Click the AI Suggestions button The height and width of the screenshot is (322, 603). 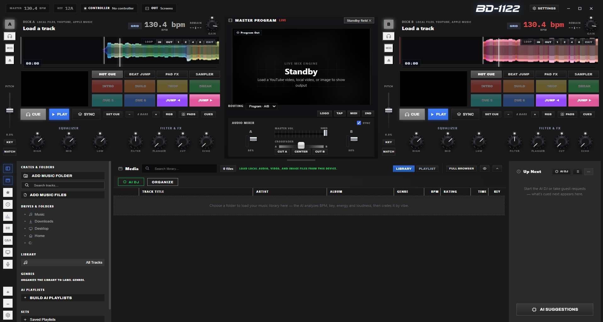pyautogui.click(x=555, y=309)
